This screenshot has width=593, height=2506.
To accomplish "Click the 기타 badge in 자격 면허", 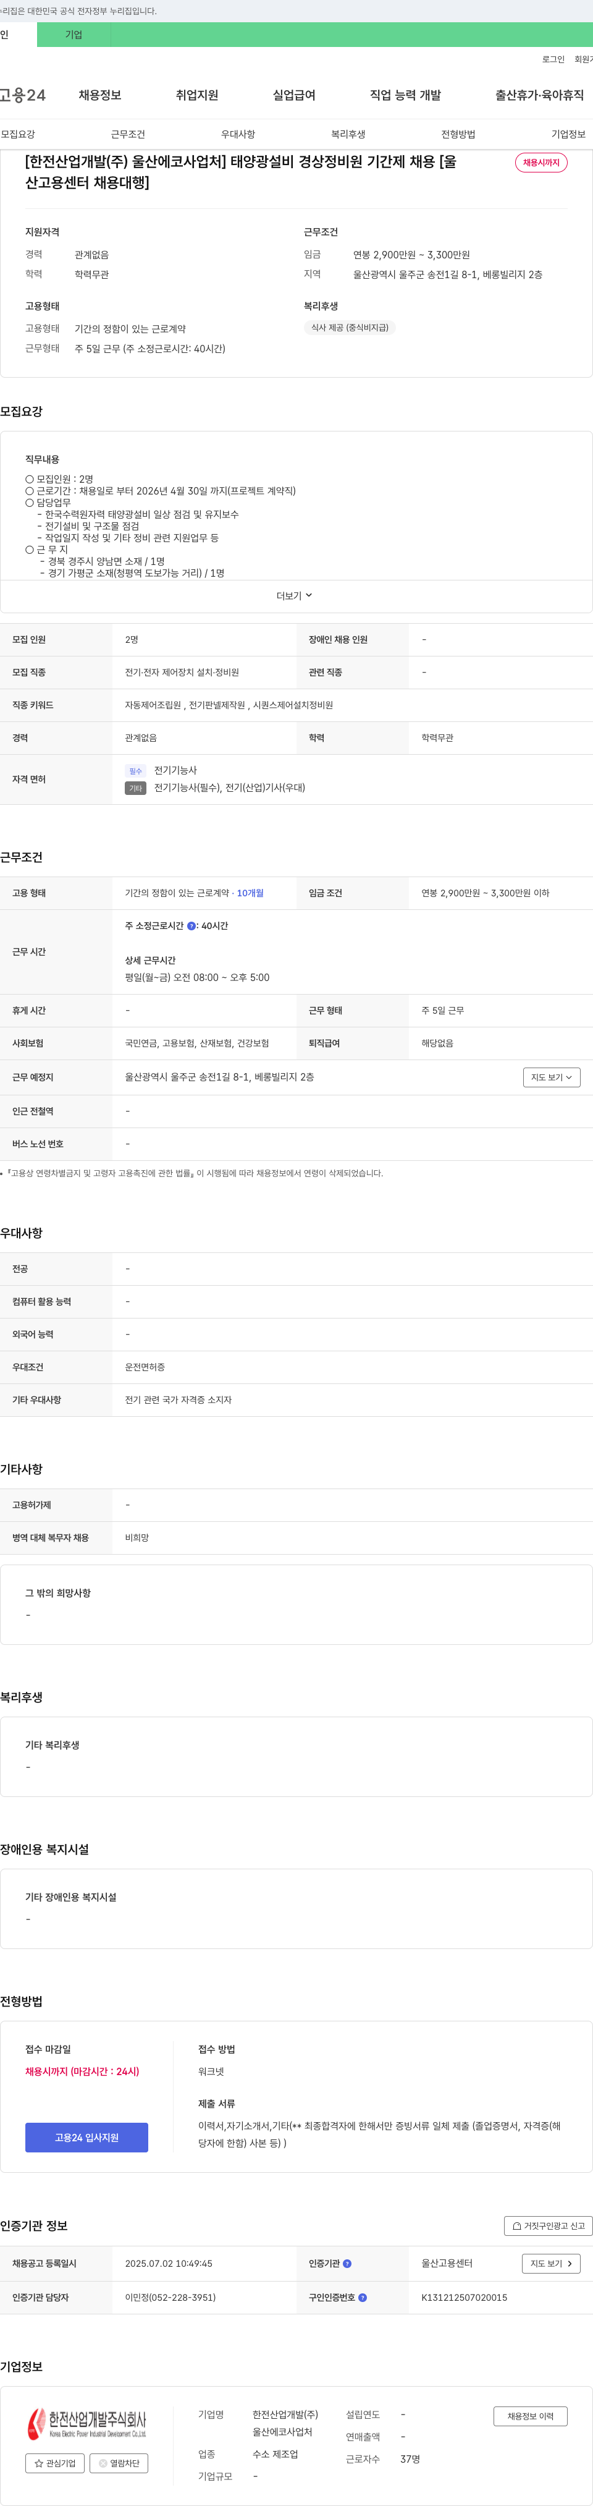I will tap(135, 788).
